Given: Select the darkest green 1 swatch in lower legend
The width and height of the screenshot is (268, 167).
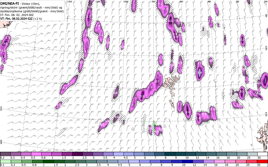Looking at the screenshot, I should [48, 161].
